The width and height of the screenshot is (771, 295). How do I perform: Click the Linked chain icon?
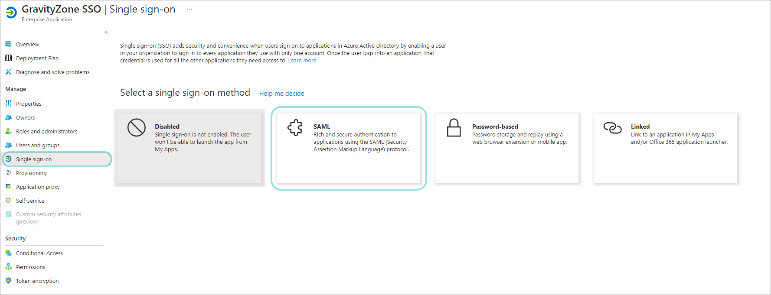click(613, 128)
